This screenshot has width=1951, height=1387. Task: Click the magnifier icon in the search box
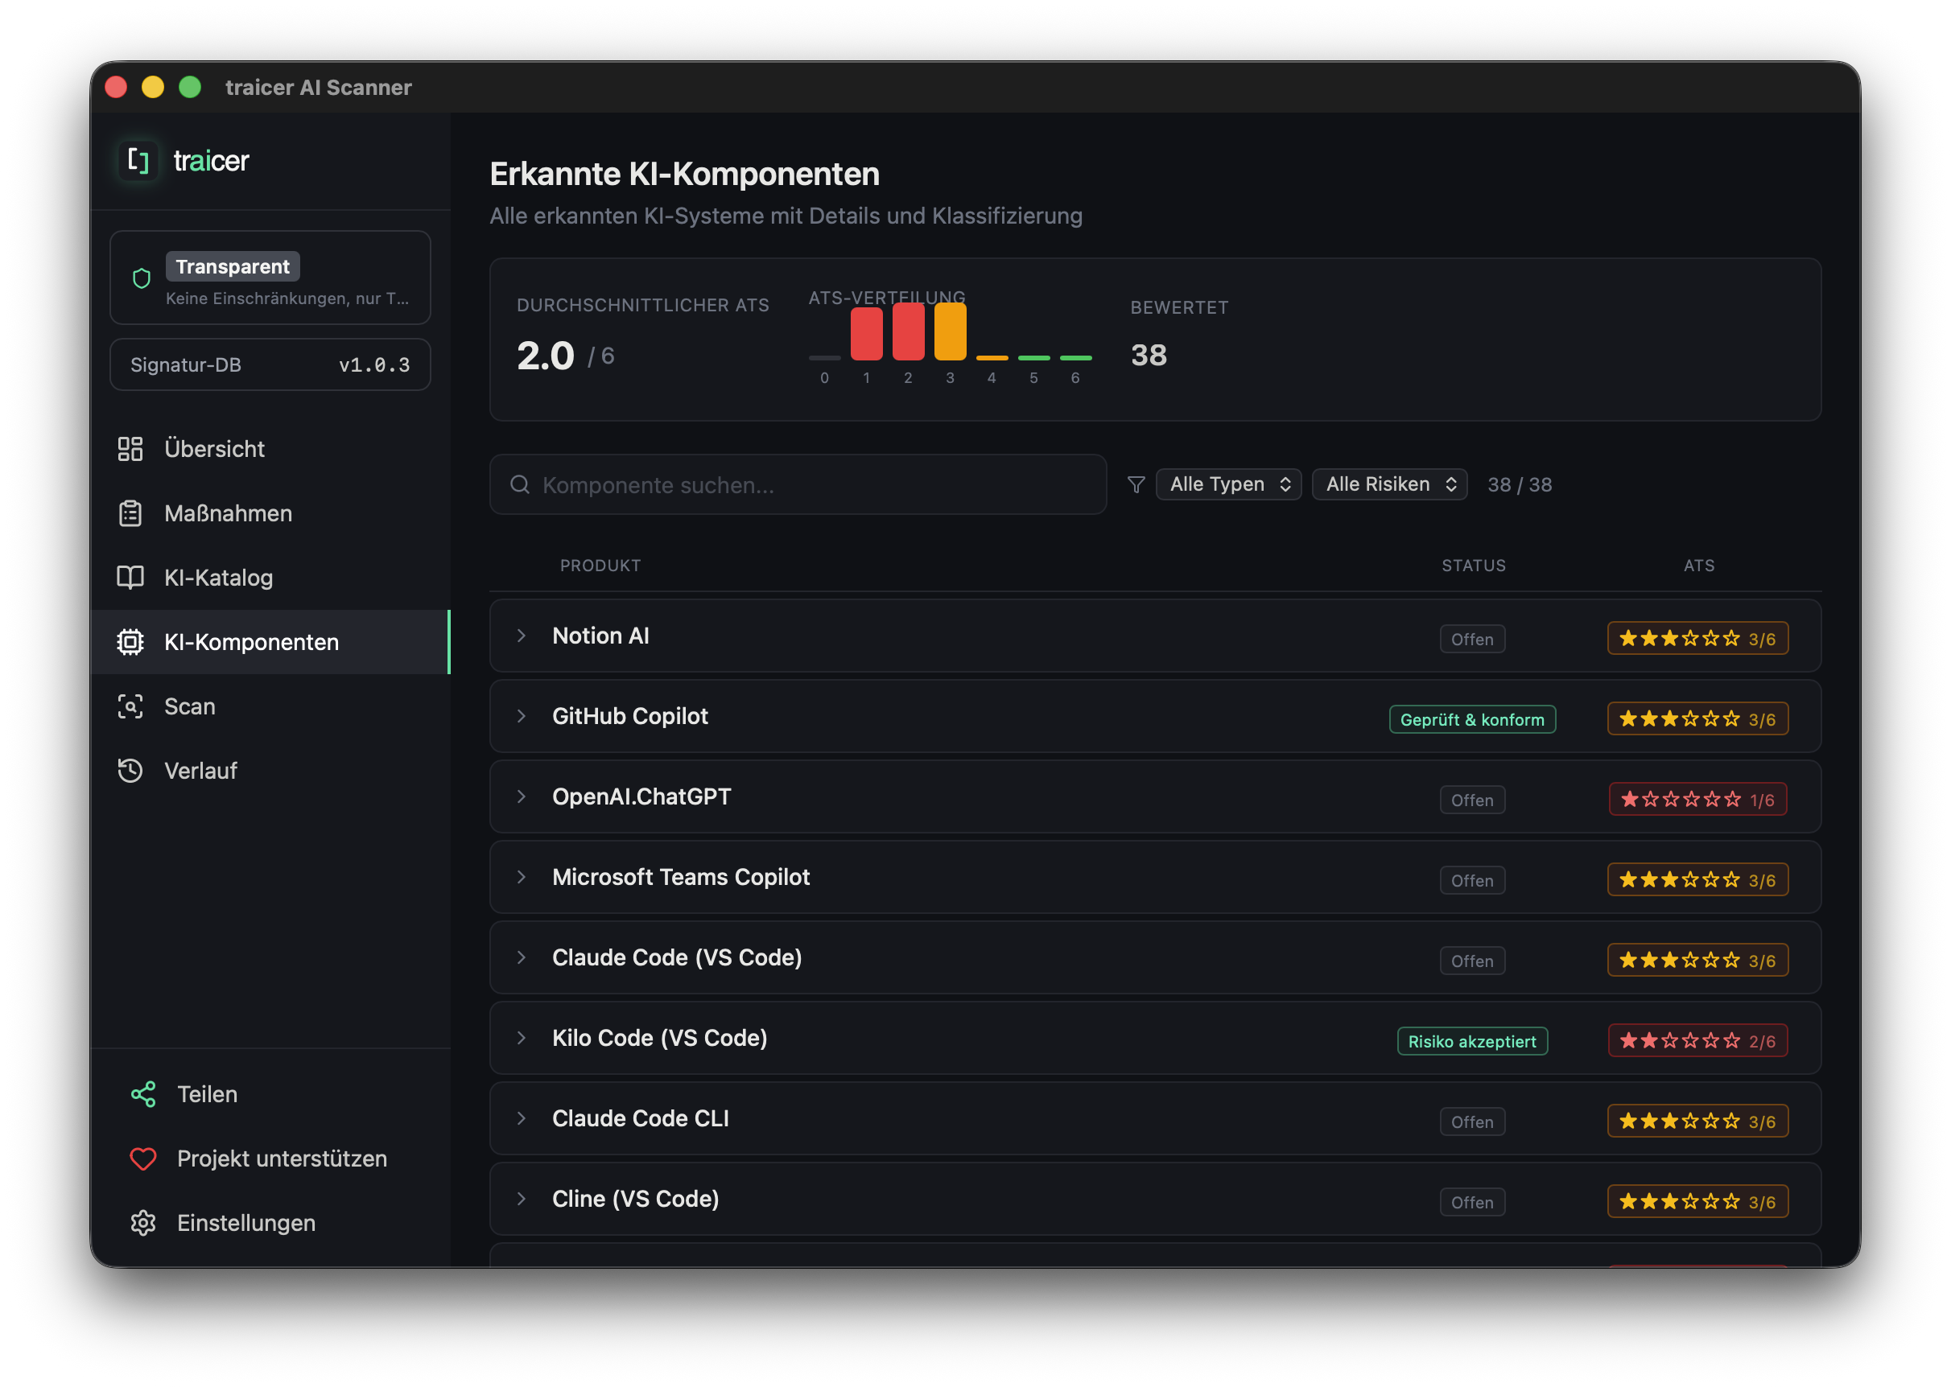click(x=519, y=484)
